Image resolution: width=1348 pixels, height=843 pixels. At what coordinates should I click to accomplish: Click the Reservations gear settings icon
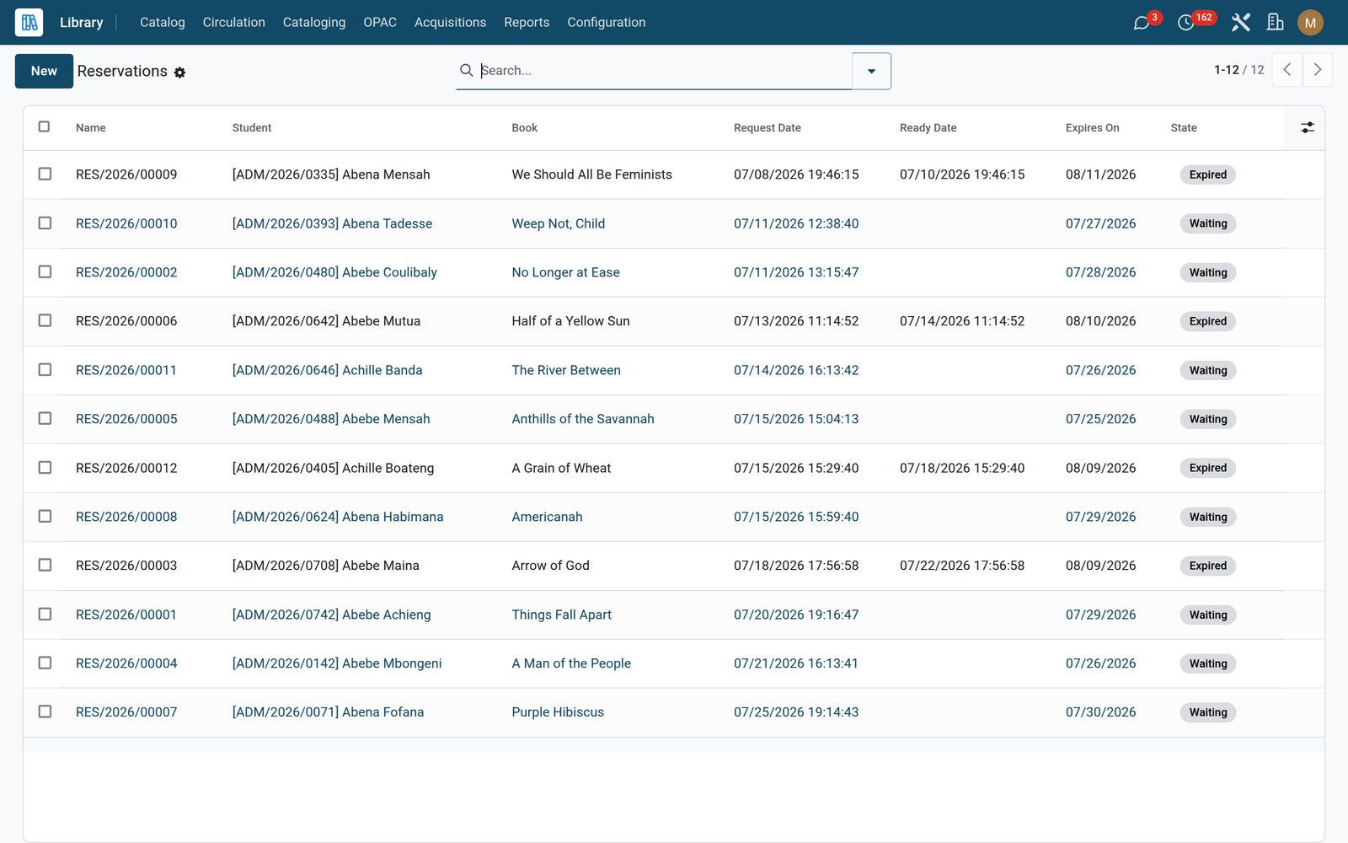pos(179,72)
